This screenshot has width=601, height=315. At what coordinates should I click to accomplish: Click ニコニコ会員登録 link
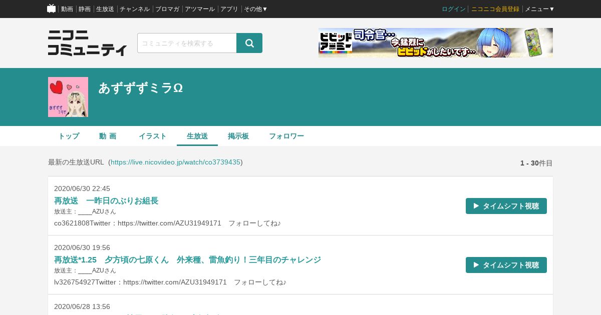[495, 9]
